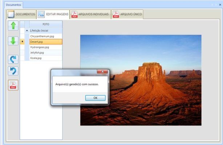Select Desert.jpg in the list

[46, 42]
